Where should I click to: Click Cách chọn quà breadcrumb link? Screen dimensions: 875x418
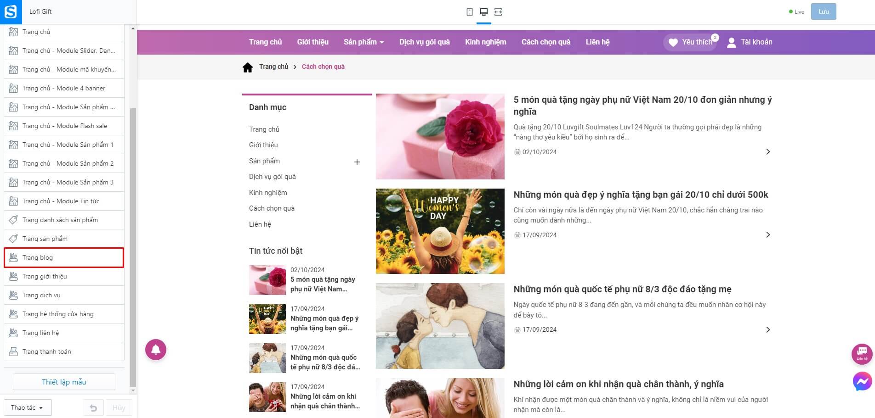(x=323, y=67)
